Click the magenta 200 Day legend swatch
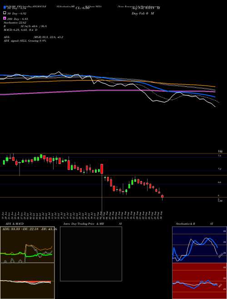This screenshot has height=299, width=227. tap(5, 19)
